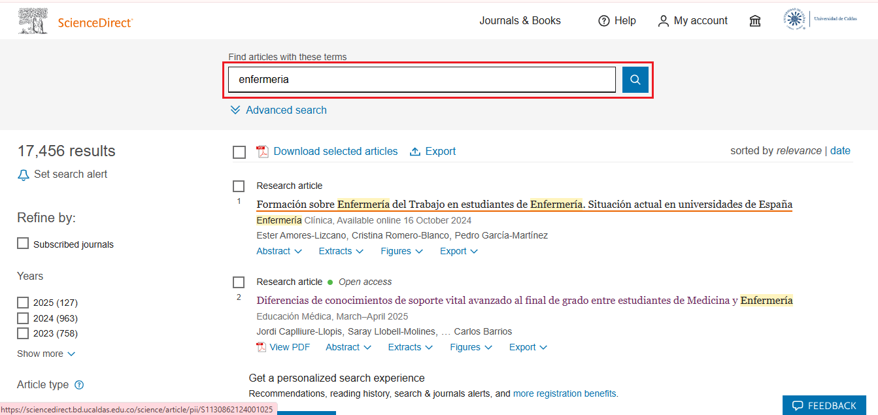Open Journals & Books menu

coord(520,21)
